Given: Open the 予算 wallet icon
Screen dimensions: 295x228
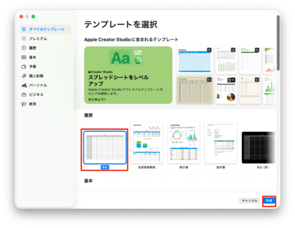Looking at the screenshot, I should pyautogui.click(x=24, y=67).
